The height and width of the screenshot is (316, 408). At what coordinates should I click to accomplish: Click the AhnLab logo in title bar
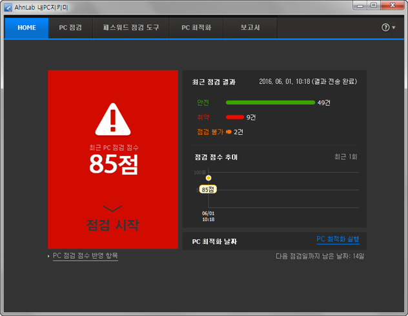(x=8, y=8)
